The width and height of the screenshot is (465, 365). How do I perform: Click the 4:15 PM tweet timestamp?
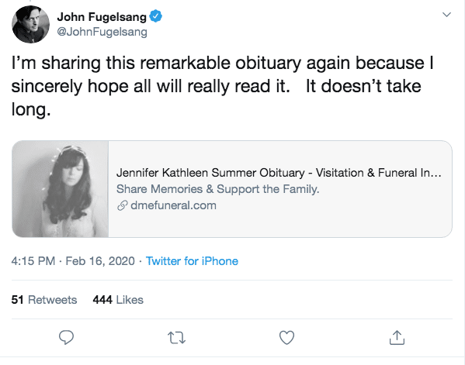(x=33, y=261)
